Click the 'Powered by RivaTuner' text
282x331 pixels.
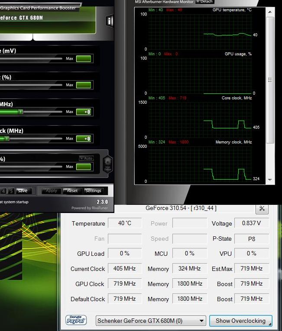click(x=90, y=208)
